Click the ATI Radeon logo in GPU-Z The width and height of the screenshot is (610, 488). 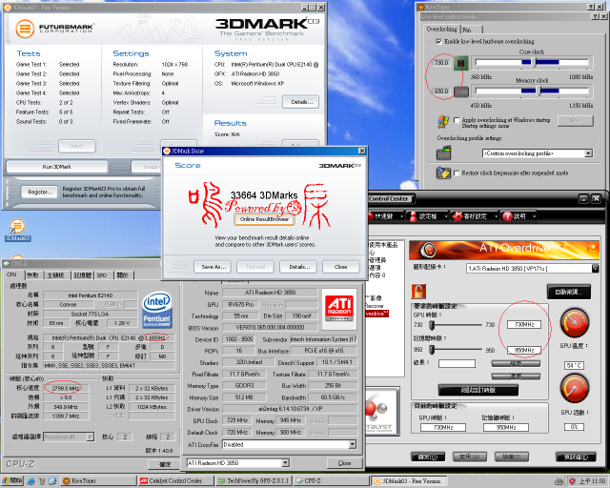339,308
